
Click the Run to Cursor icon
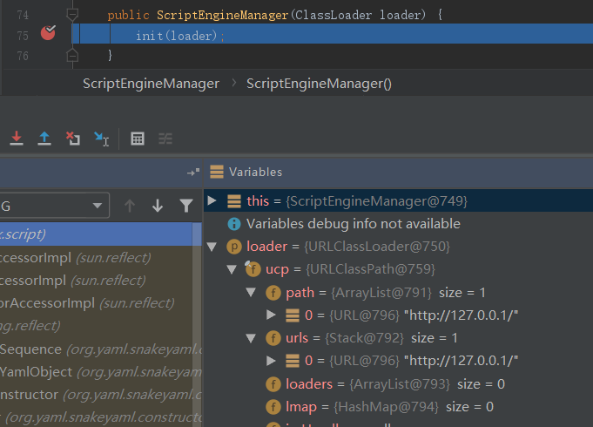point(102,139)
